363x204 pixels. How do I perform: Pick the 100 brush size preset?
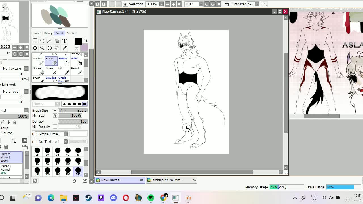click(x=68, y=161)
